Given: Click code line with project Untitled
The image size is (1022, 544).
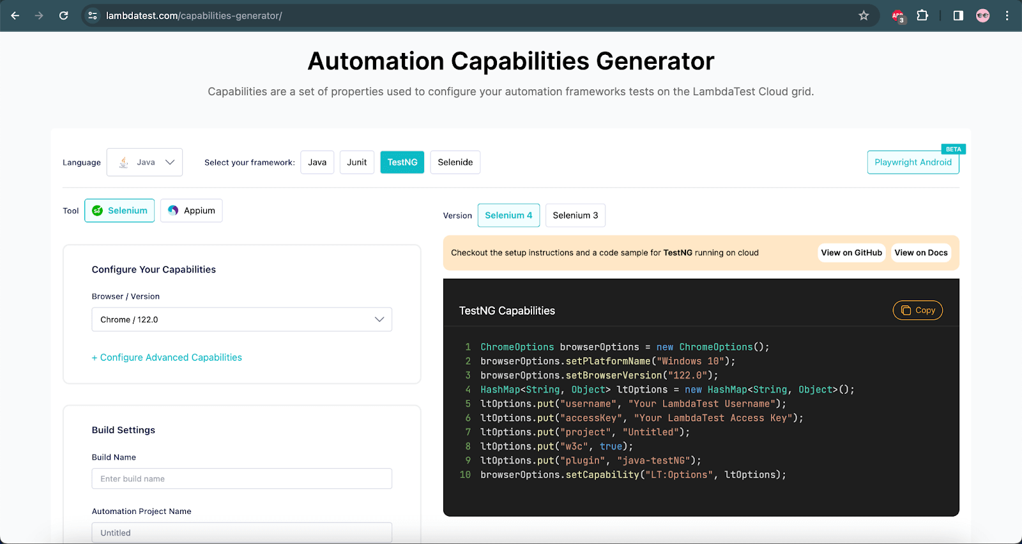Looking at the screenshot, I should 585,432.
